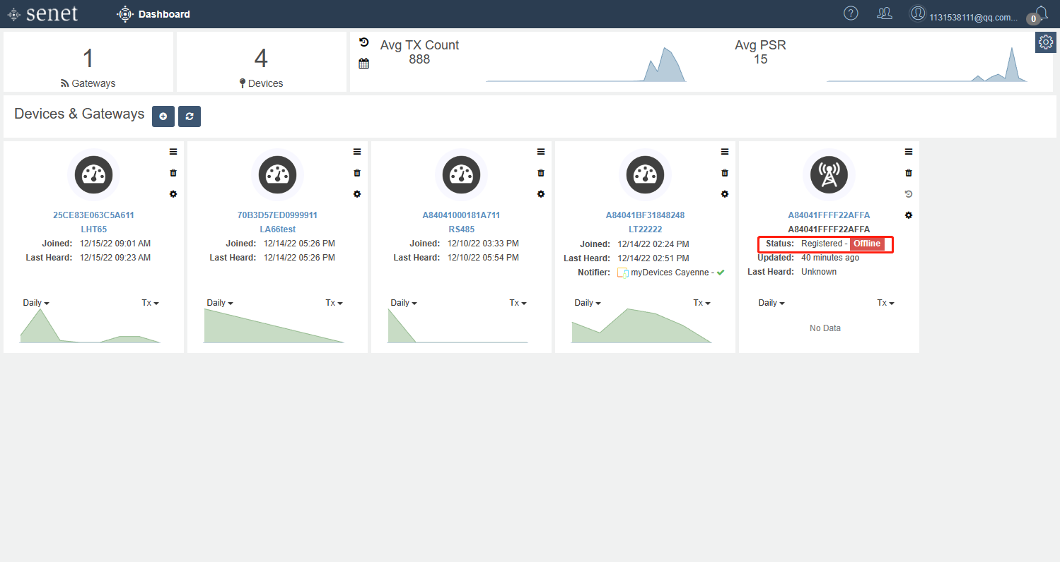Click the LT22222 device gauge icon
This screenshot has height=562, width=1060.
coord(645,174)
